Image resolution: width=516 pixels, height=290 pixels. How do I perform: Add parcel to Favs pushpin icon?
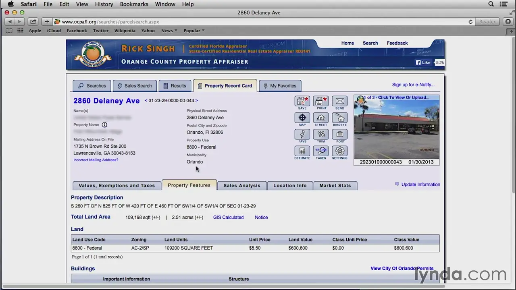click(x=302, y=134)
